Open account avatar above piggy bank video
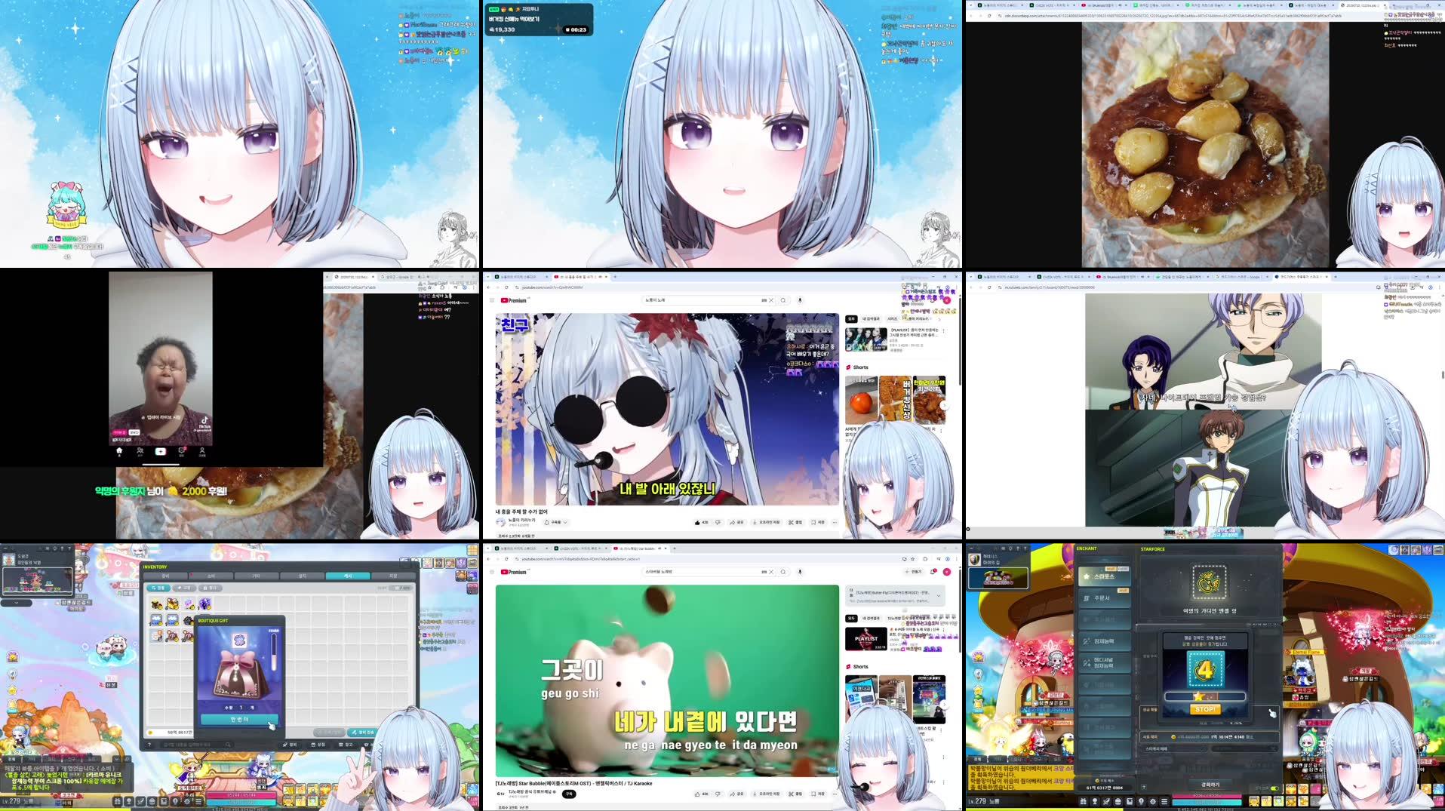The image size is (1445, 811). (x=946, y=572)
